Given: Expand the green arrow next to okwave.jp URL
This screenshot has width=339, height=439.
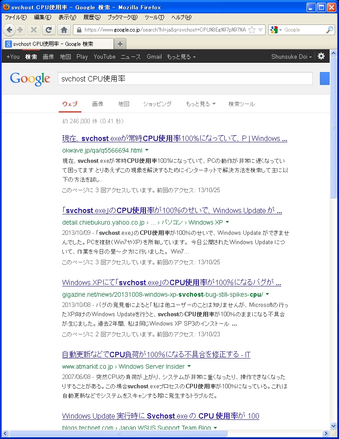Looking at the screenshot, I should [x=147, y=150].
